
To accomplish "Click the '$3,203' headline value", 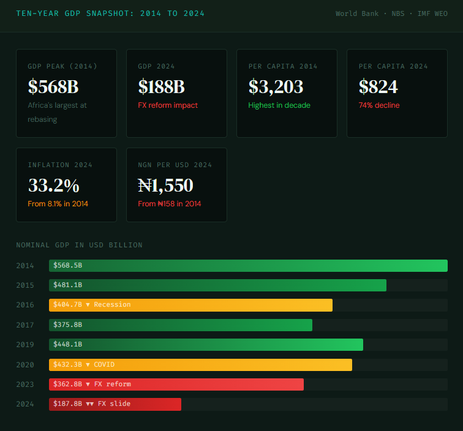I will click(276, 87).
